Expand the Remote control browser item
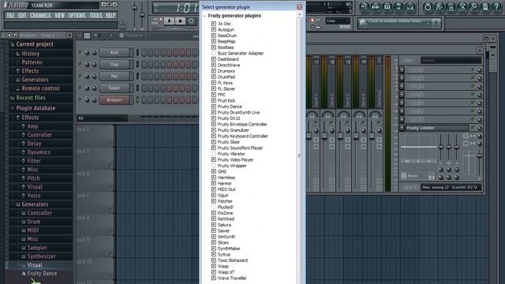Screen dimensions: 505x284 pyautogui.click(x=40, y=88)
